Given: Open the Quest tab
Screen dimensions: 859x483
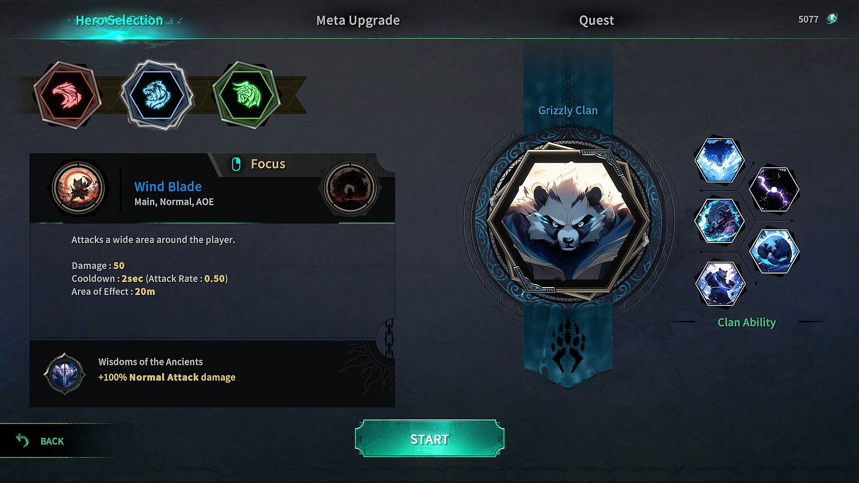Looking at the screenshot, I should [596, 20].
